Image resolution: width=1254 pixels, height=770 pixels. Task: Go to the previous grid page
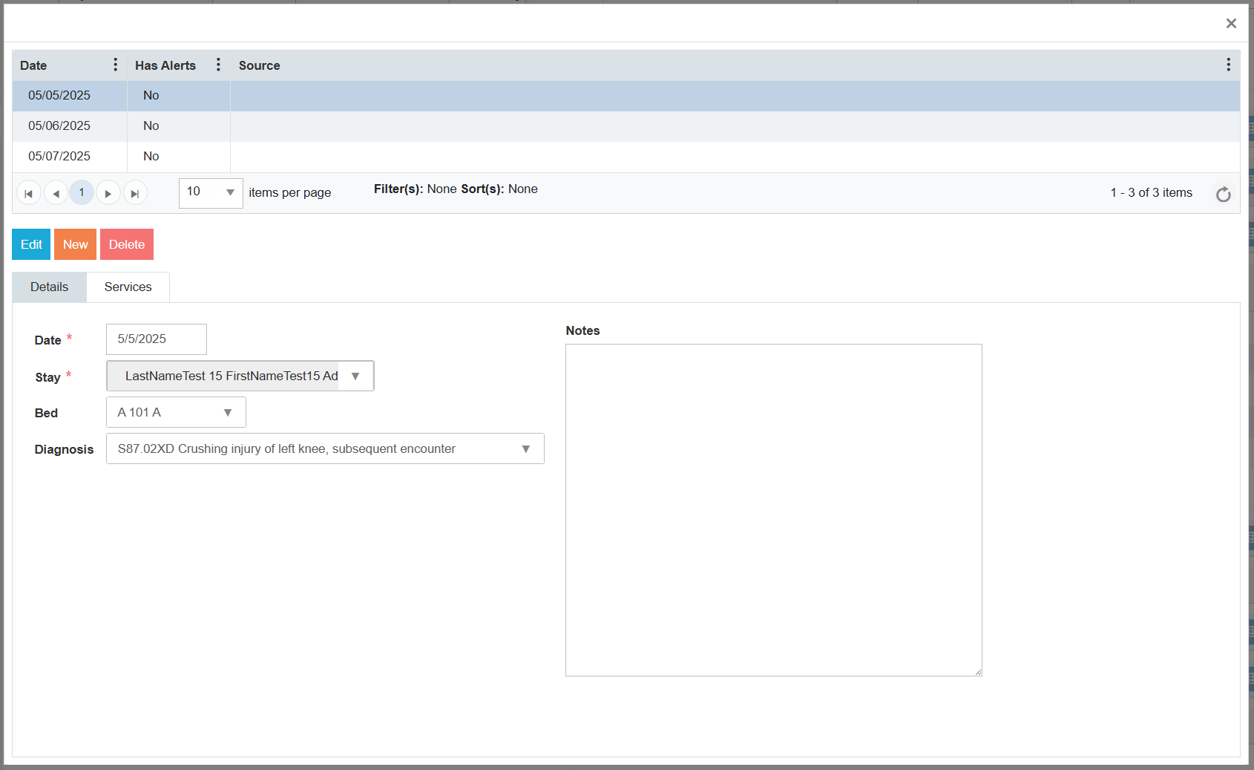pos(56,193)
